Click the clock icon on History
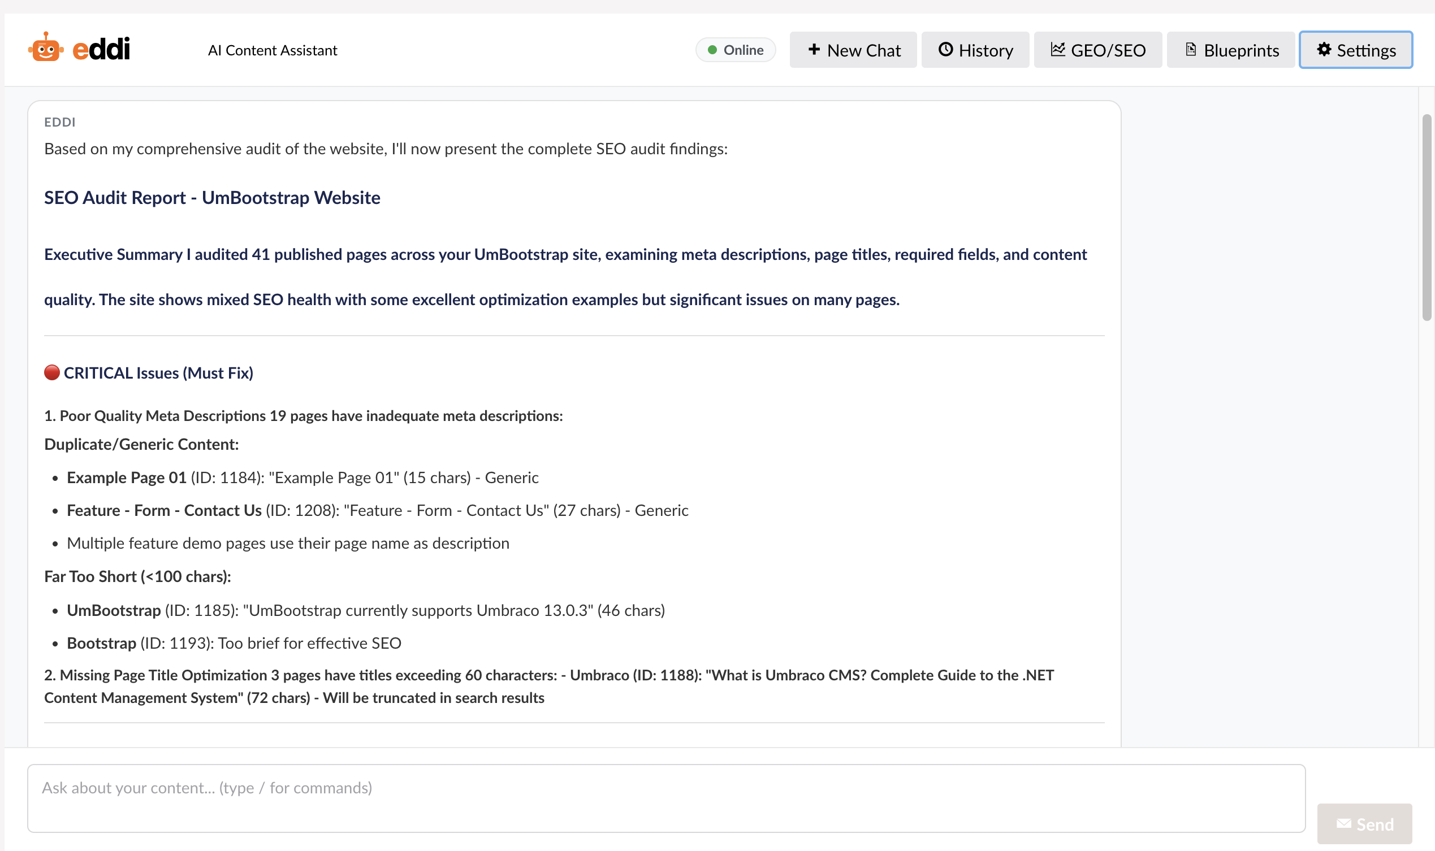 click(945, 49)
